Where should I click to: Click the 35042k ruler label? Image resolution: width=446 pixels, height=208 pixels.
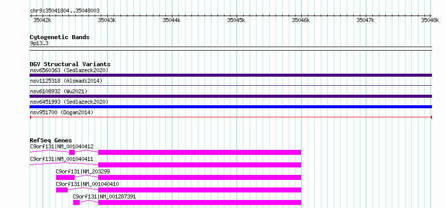(42, 20)
